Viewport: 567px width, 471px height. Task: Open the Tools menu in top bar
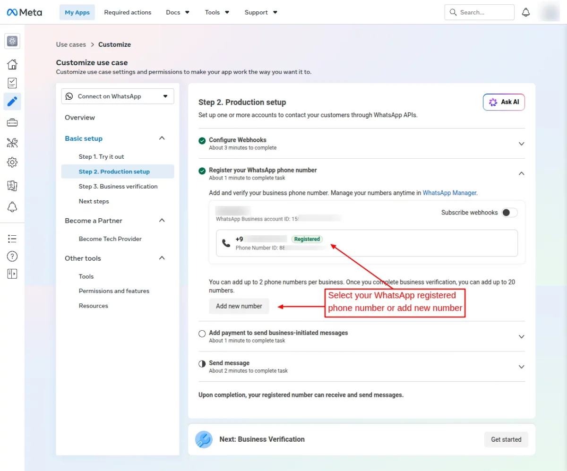click(x=217, y=12)
